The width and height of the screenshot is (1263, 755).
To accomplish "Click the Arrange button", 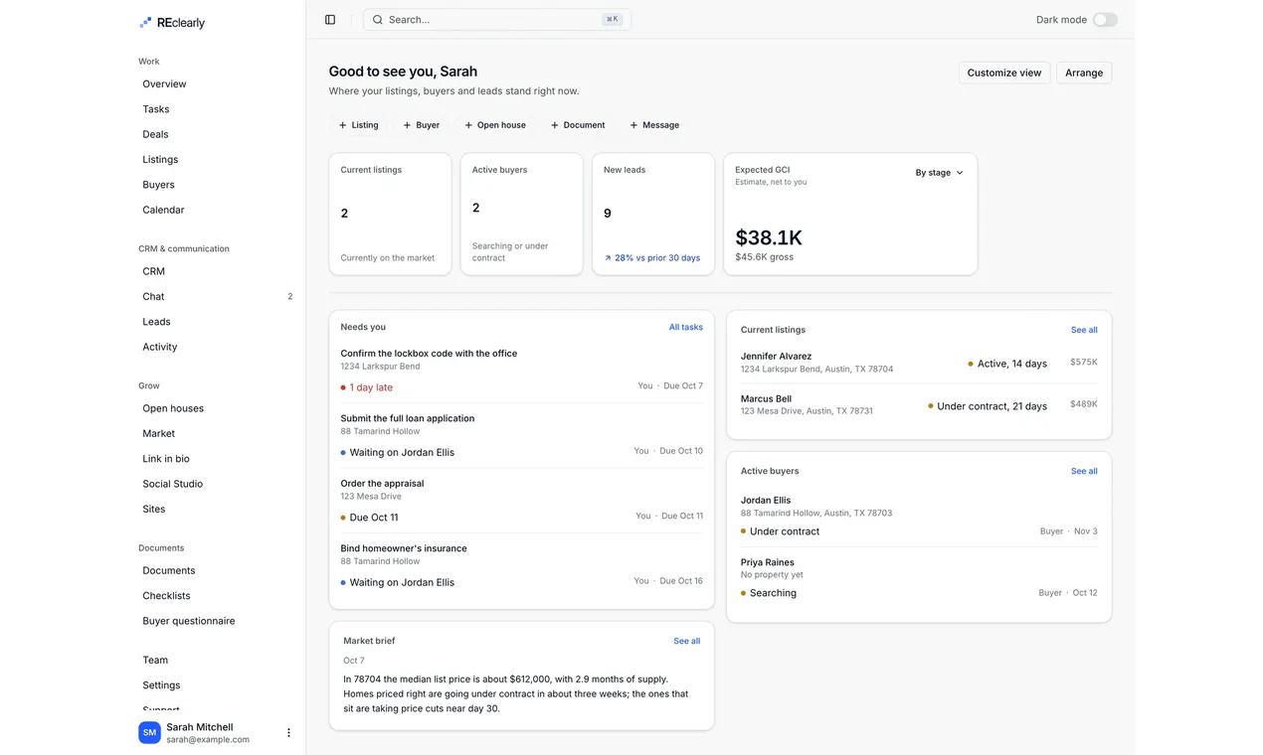I will coord(1084,73).
